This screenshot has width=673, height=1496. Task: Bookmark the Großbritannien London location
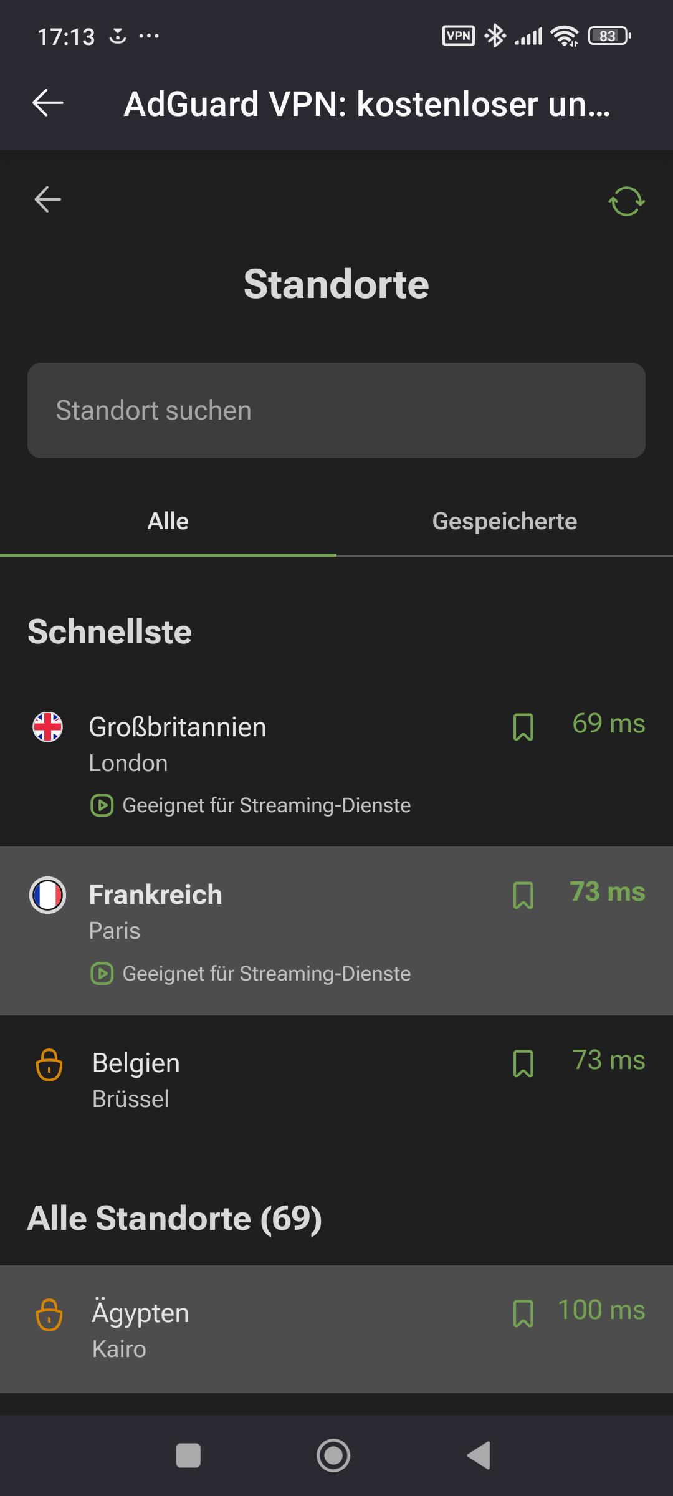point(523,727)
